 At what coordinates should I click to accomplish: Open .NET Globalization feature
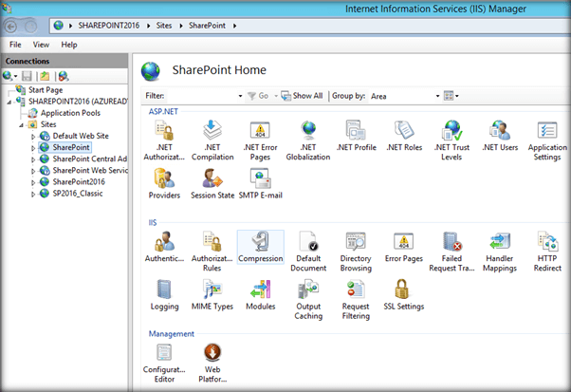click(308, 140)
